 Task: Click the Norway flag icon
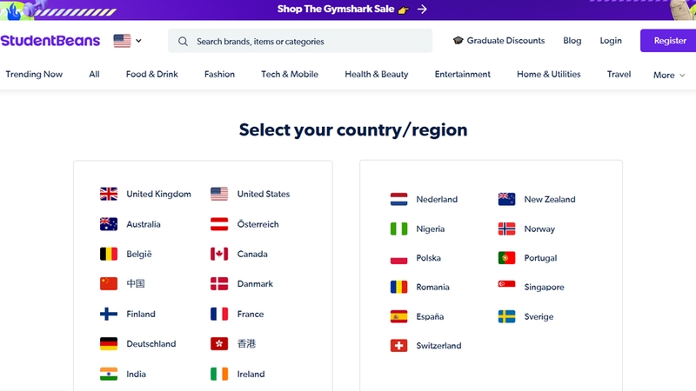point(506,229)
